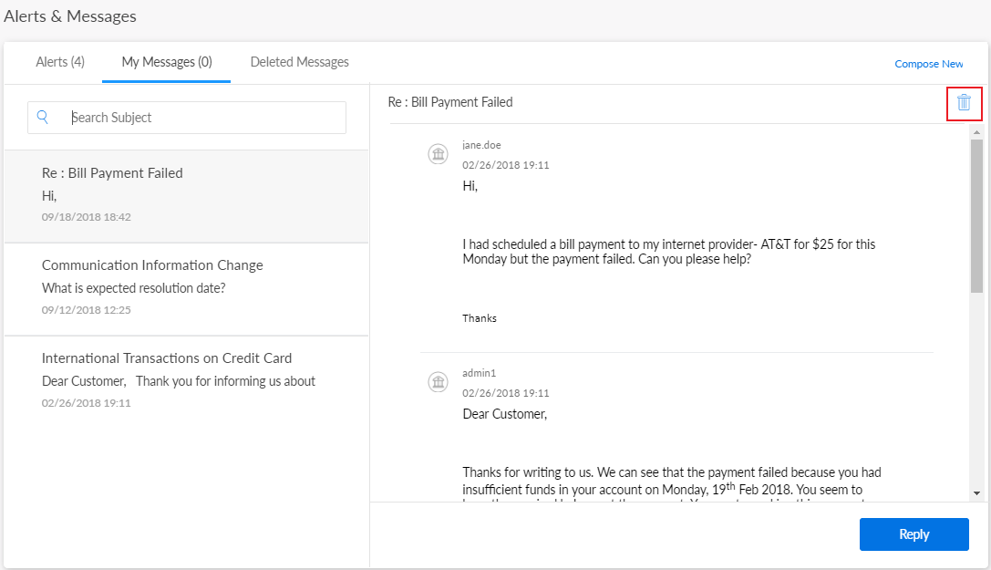991x570 pixels.
Task: Click the Compose New link
Action: 928,64
